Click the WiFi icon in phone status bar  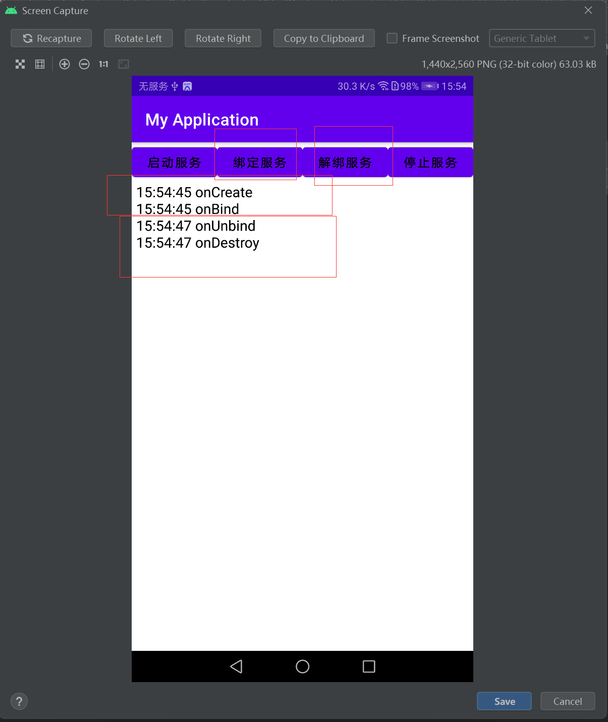click(x=383, y=86)
